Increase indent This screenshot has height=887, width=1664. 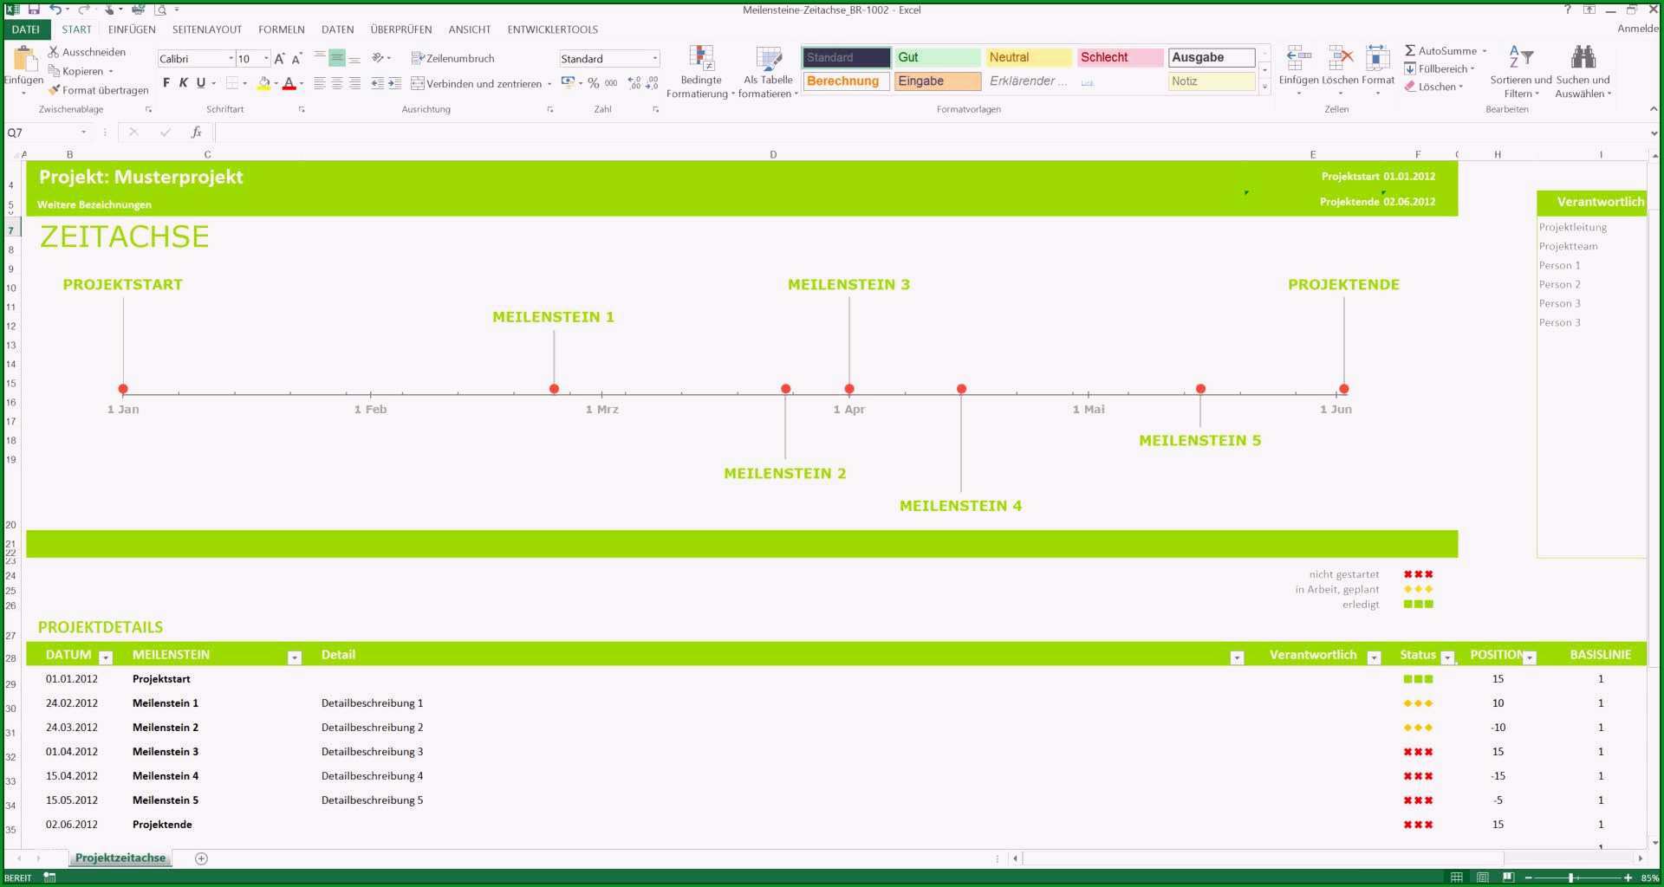394,83
